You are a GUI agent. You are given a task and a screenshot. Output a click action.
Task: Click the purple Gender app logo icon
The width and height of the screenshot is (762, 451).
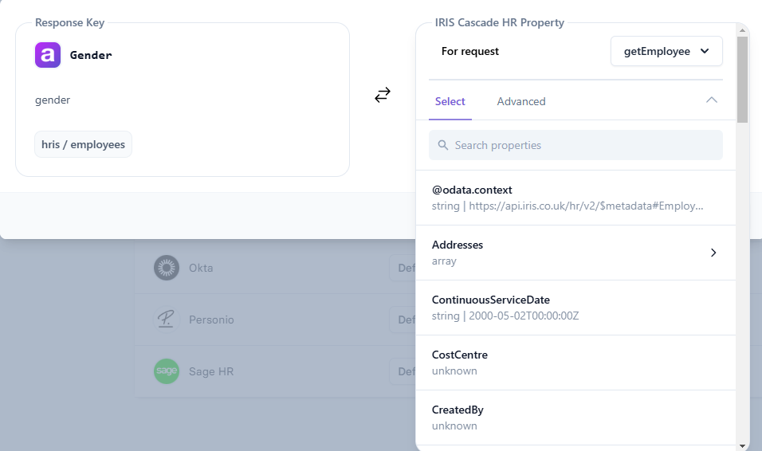pyautogui.click(x=48, y=55)
